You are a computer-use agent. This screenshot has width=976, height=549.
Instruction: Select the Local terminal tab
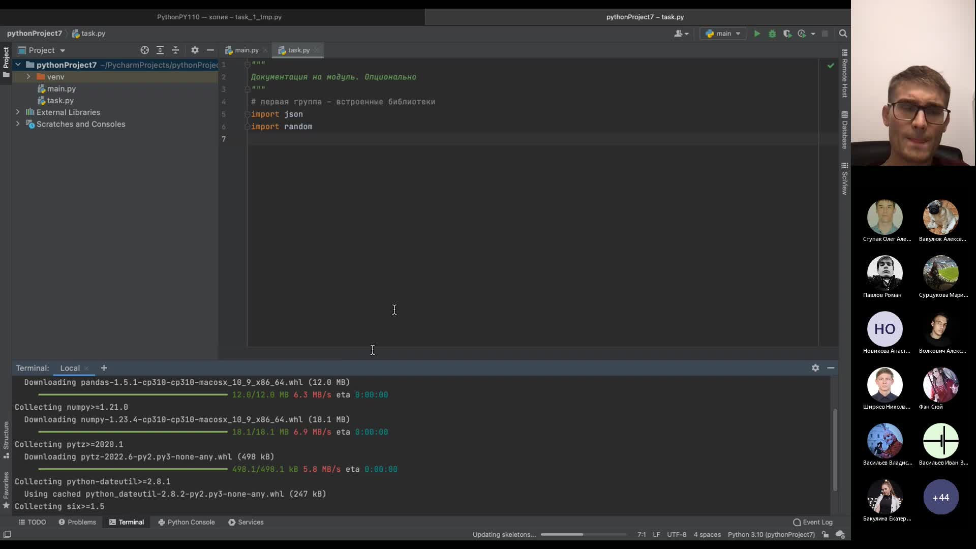70,368
